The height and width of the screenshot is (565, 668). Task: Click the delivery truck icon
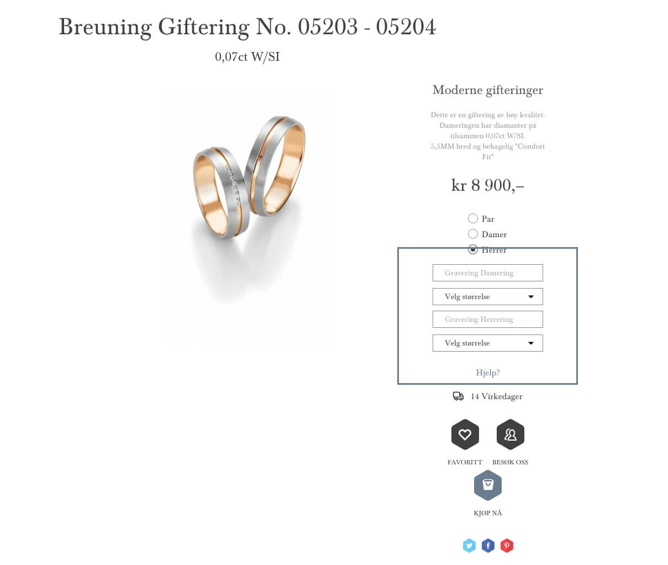458,396
